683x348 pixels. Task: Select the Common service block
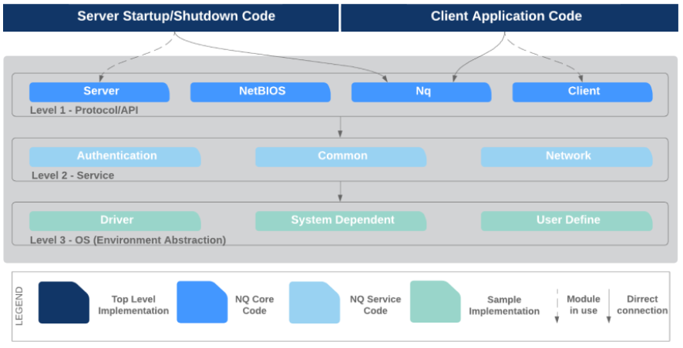pos(341,156)
